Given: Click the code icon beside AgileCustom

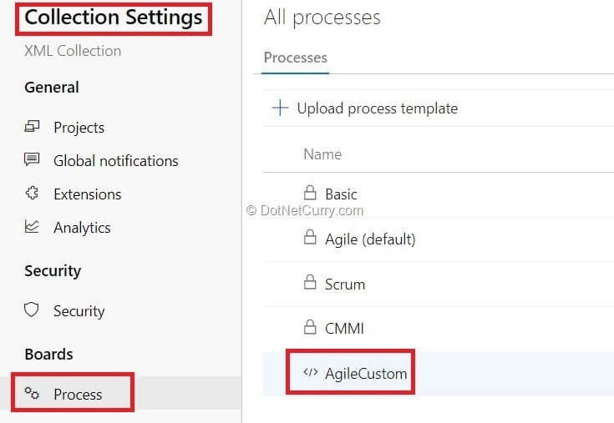Looking at the screenshot, I should pos(310,373).
